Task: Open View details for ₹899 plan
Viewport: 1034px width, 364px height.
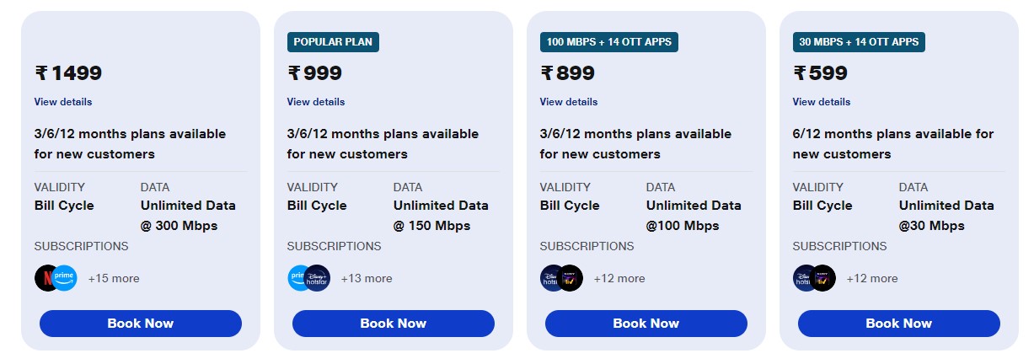Action: coord(569,102)
